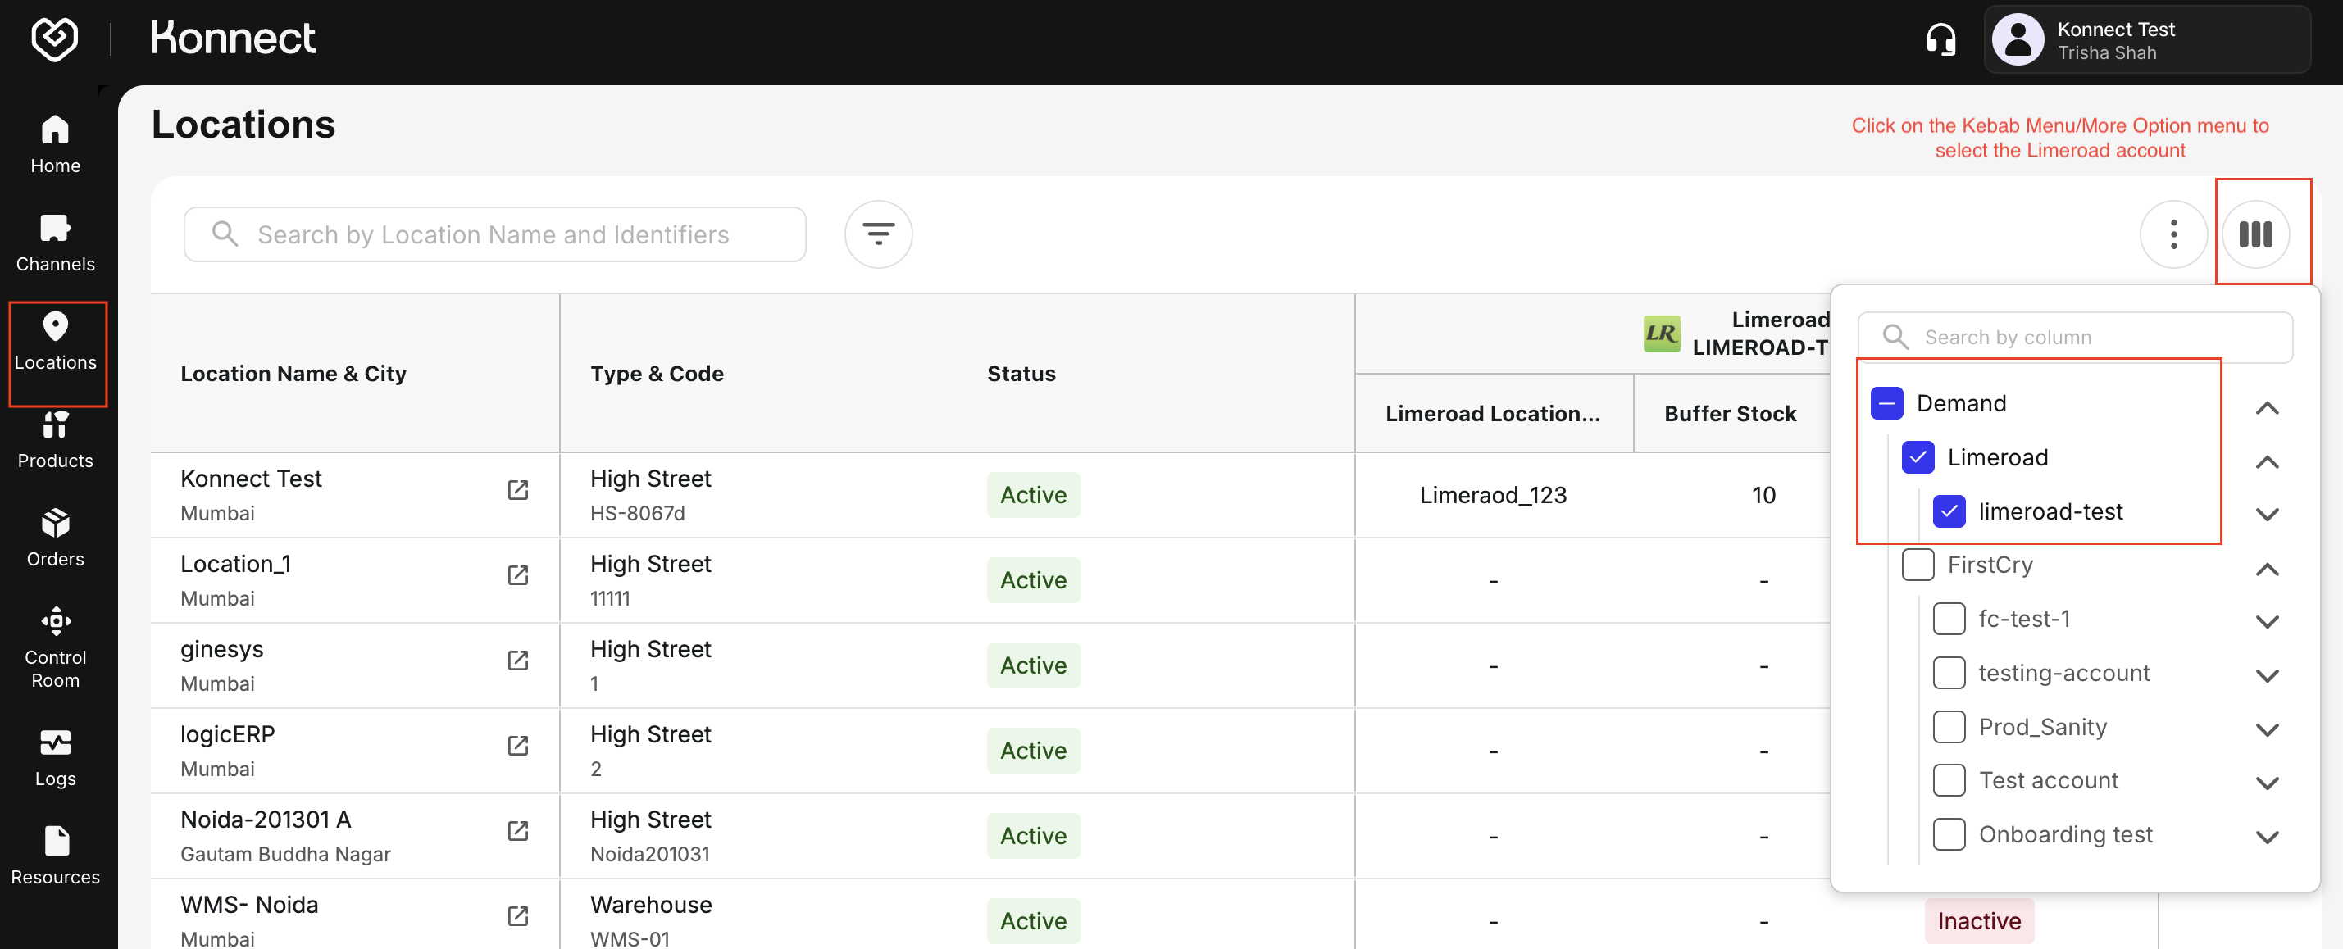Open Konnect Test location external link icon
2343x949 pixels.
(x=517, y=490)
